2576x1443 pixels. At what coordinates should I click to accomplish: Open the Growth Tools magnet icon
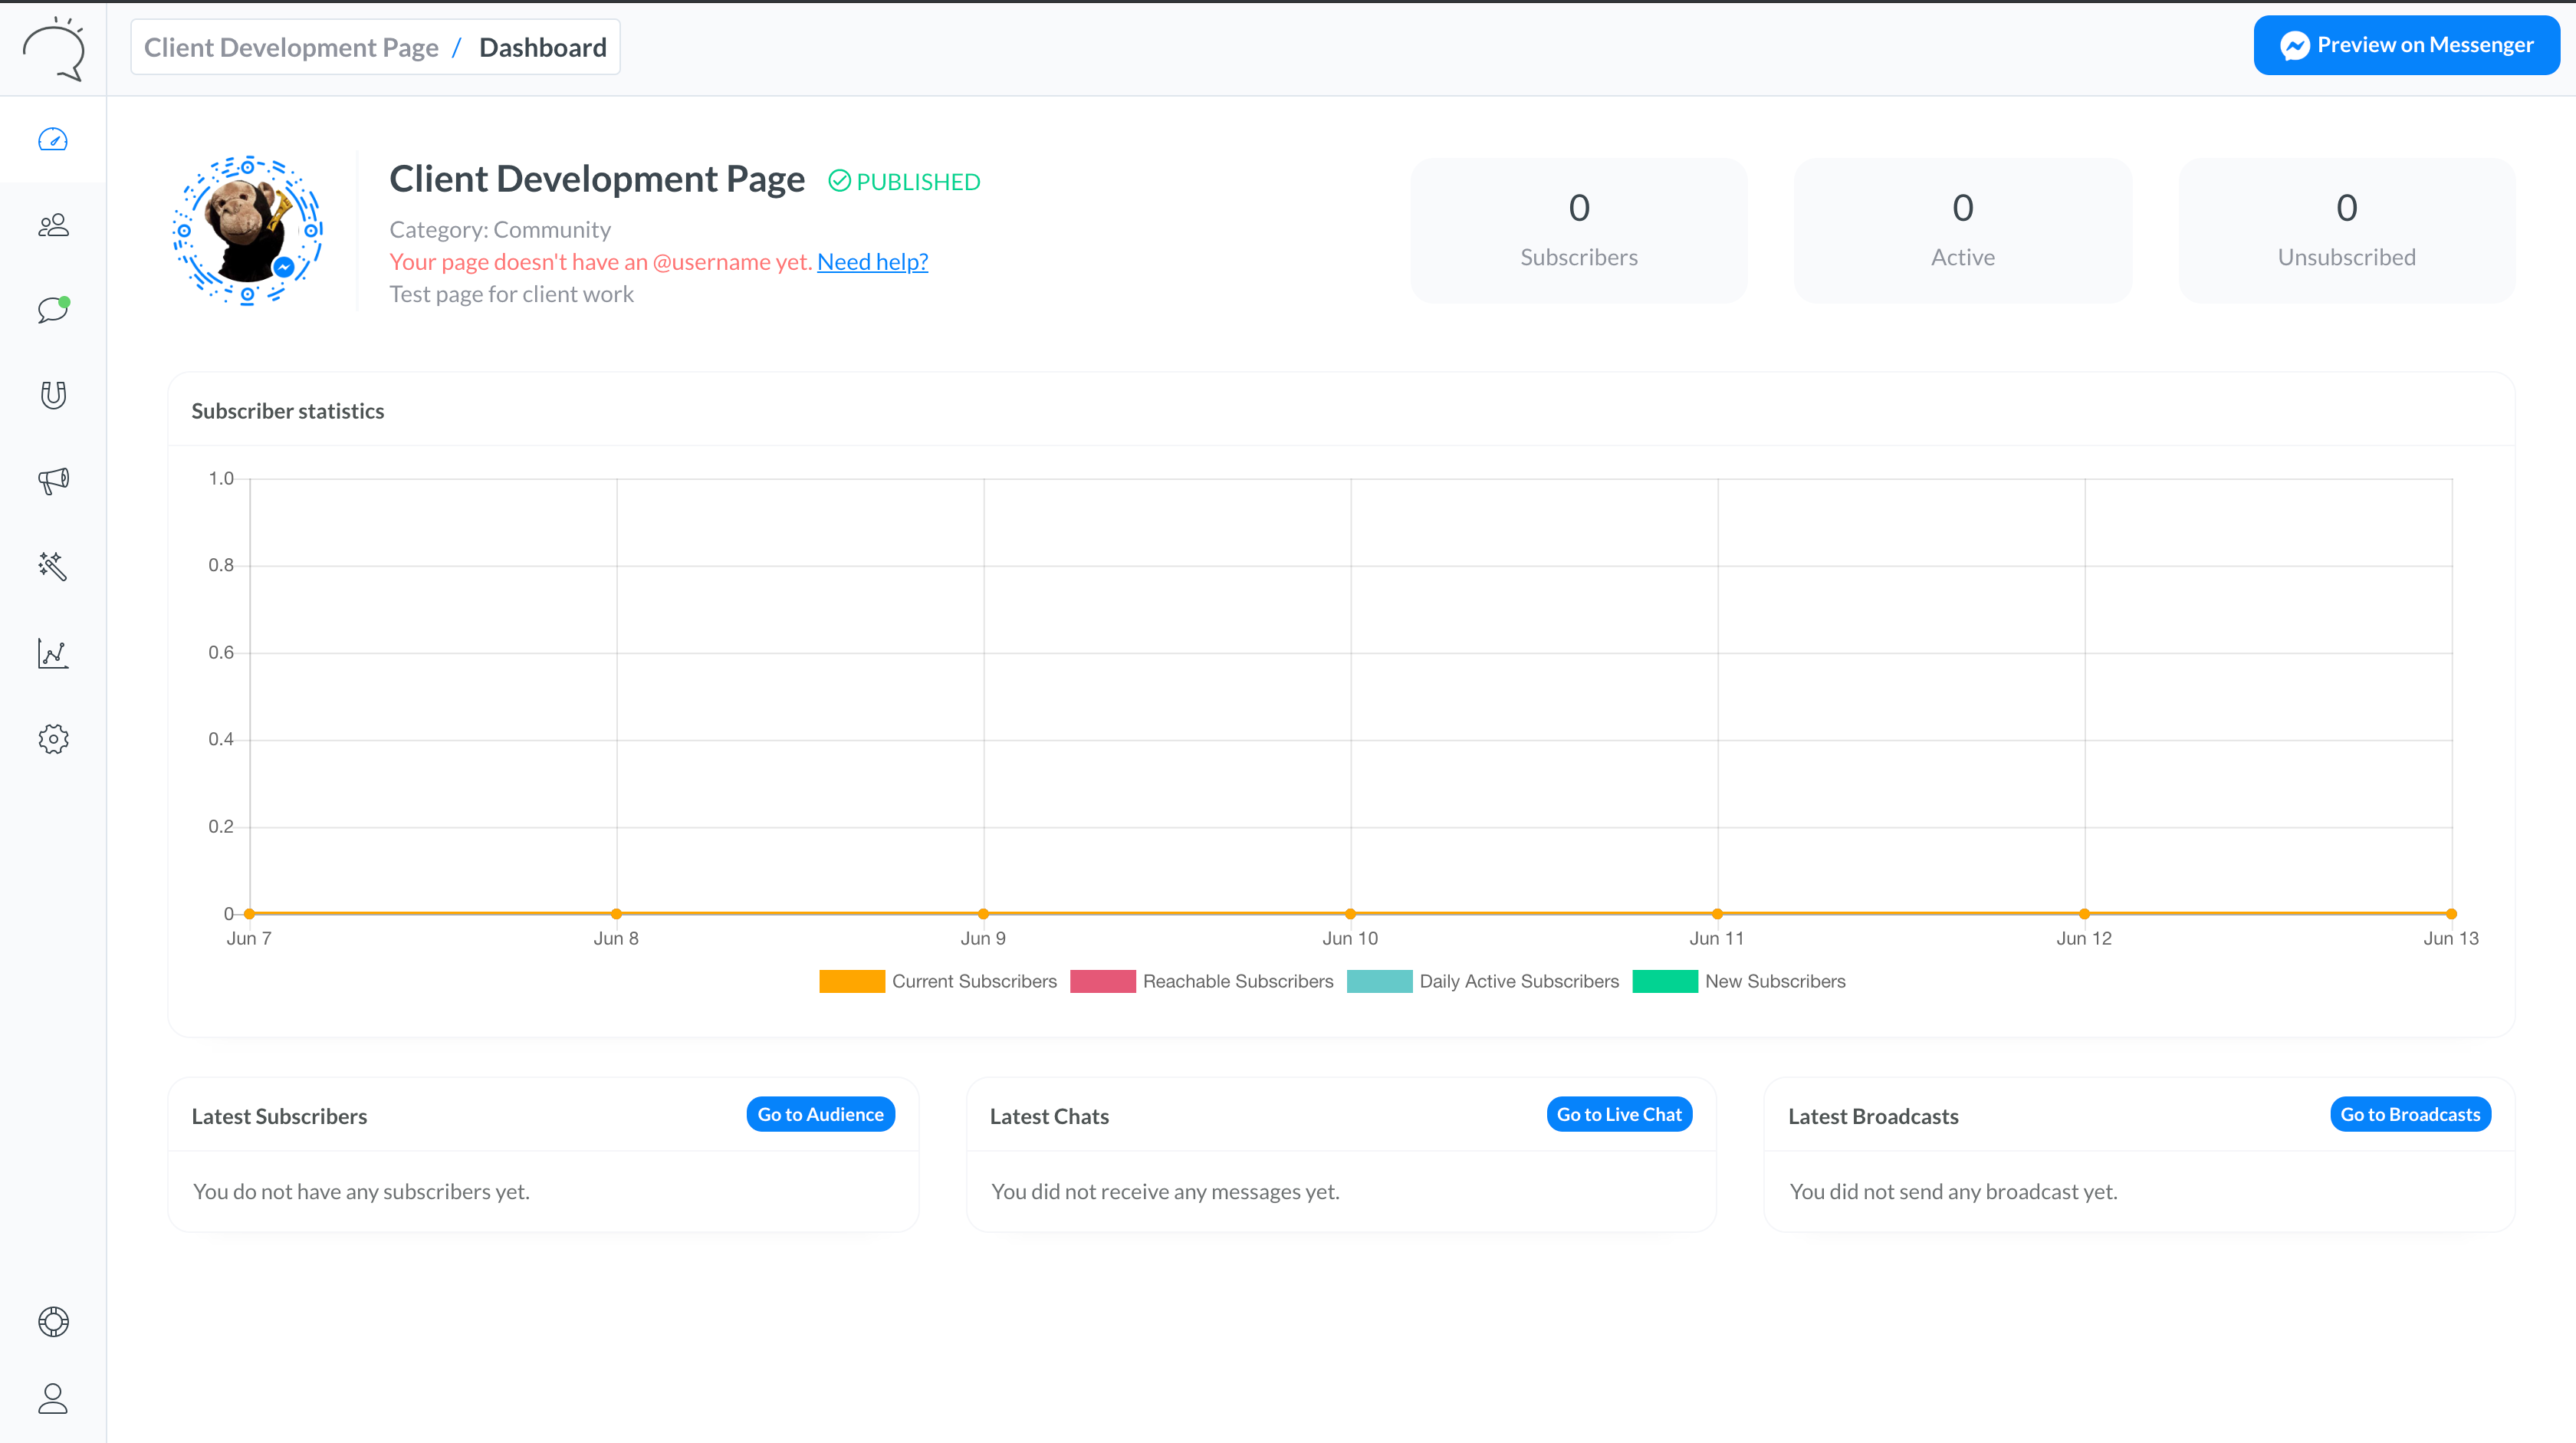point(53,395)
